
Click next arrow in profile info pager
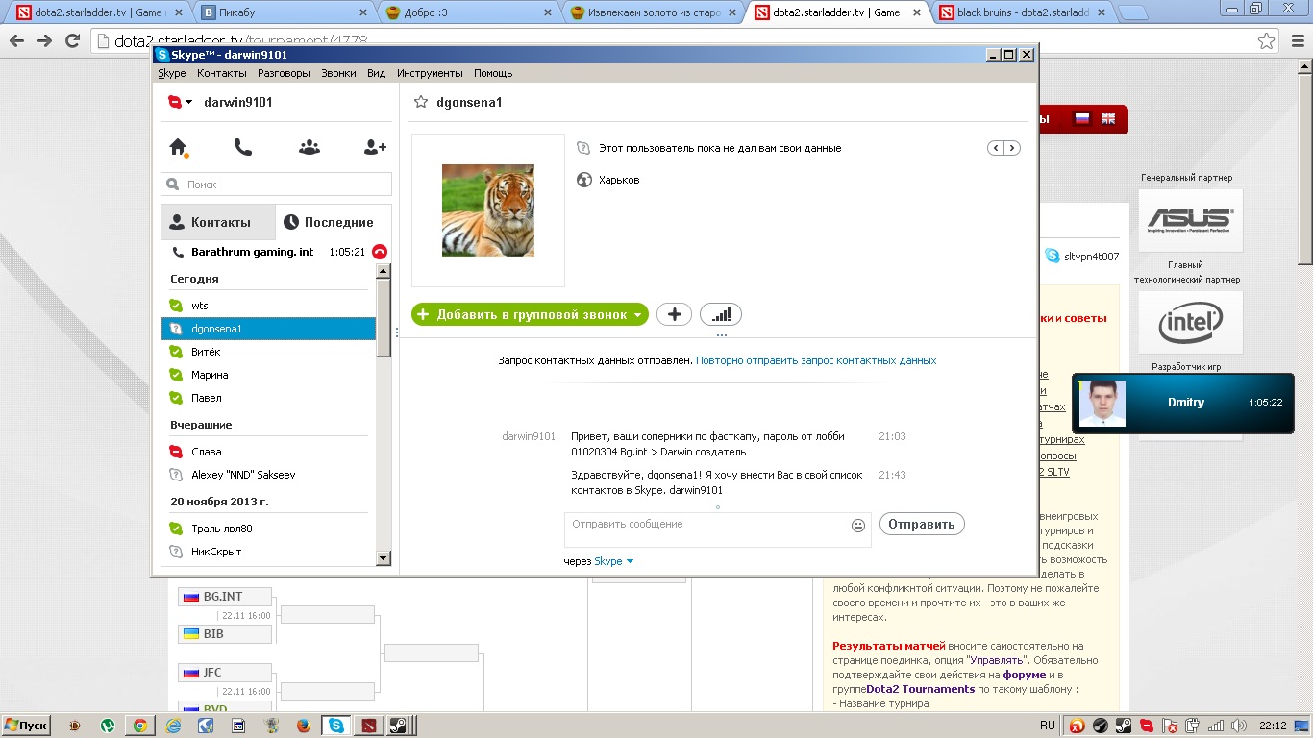[x=1012, y=148]
